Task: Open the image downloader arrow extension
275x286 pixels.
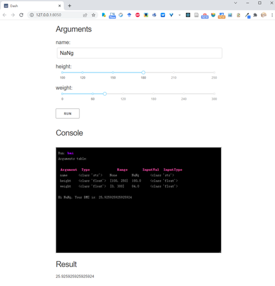Action: [x=146, y=15]
